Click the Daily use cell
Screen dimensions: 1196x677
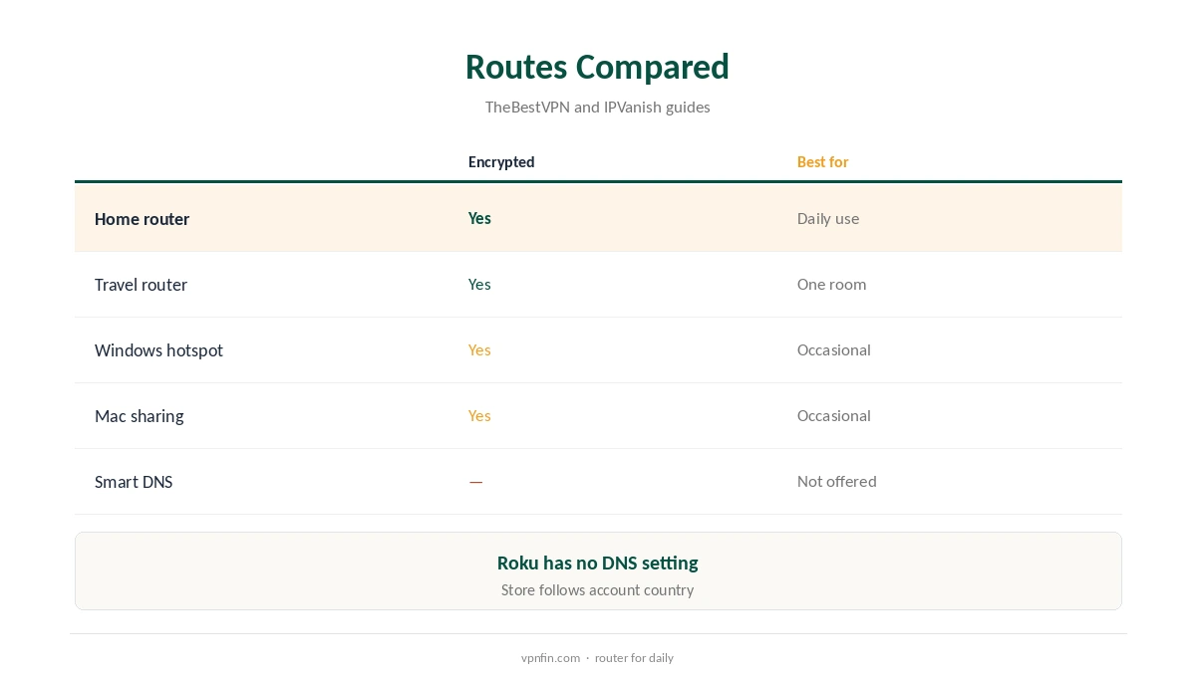coord(827,218)
